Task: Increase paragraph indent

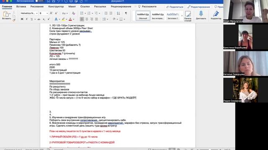Action: click(x=111, y=13)
